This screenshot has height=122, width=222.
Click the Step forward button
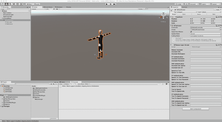pyautogui.click(x=114, y=4)
